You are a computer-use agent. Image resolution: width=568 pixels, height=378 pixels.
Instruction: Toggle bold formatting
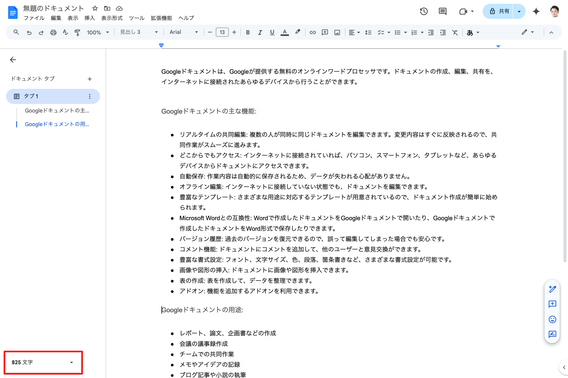click(248, 33)
